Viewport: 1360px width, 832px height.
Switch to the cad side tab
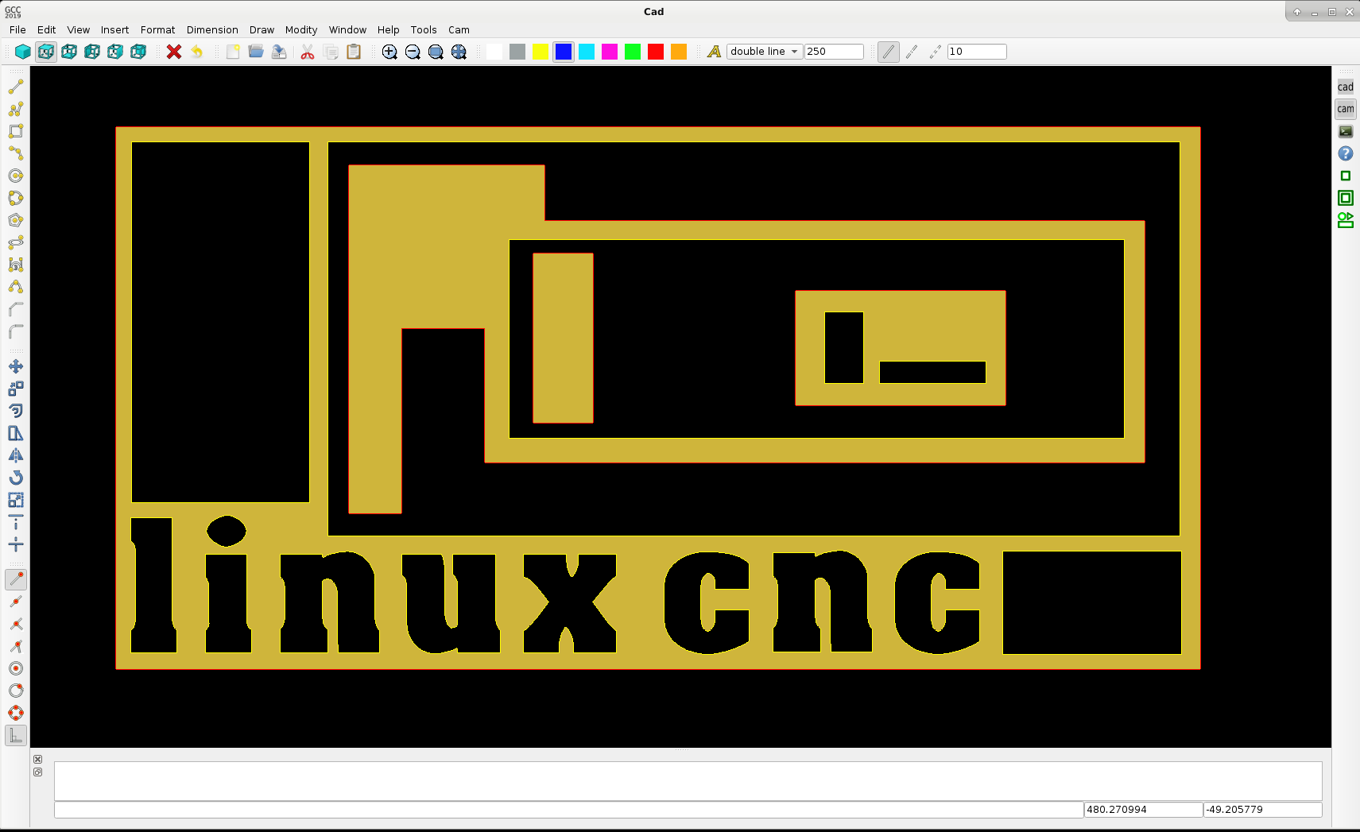[x=1346, y=87]
